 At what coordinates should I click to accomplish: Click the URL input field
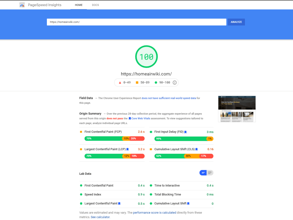tap(137, 22)
